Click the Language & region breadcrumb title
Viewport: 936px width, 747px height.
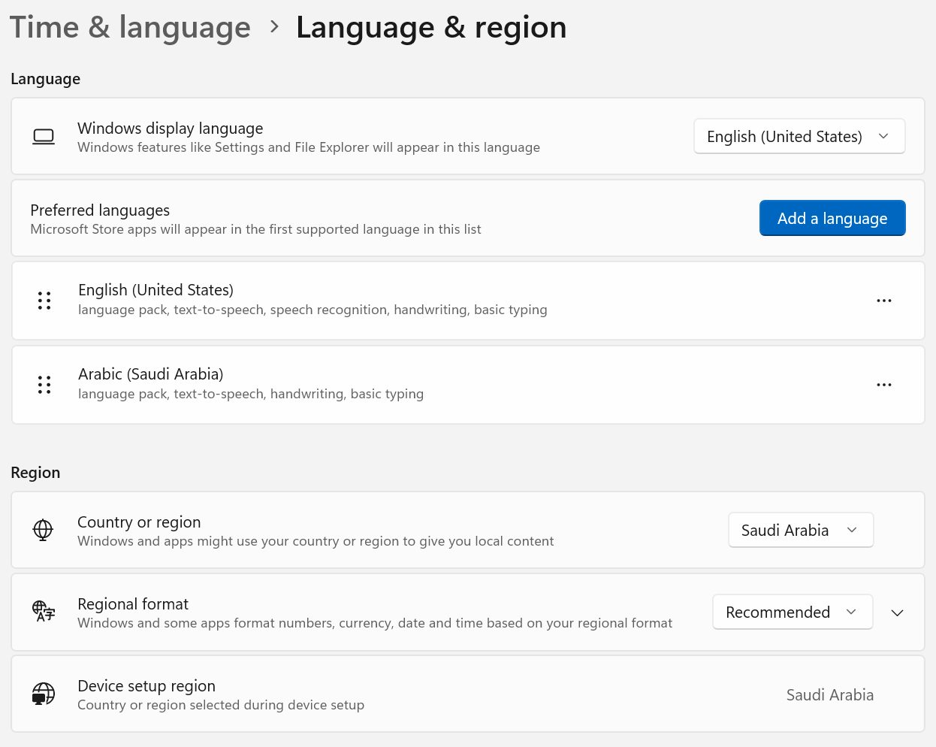[430, 28]
